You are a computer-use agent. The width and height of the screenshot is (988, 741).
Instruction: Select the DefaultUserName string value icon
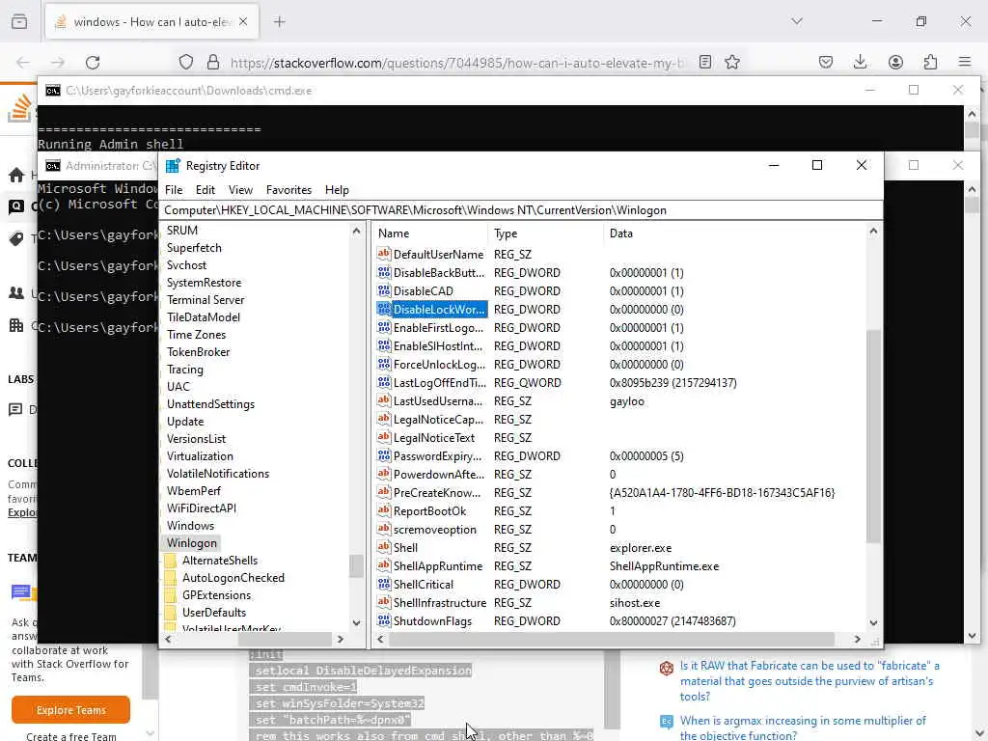tap(384, 254)
